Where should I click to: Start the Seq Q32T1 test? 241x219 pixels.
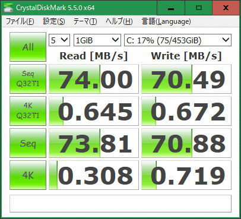click(x=28, y=79)
